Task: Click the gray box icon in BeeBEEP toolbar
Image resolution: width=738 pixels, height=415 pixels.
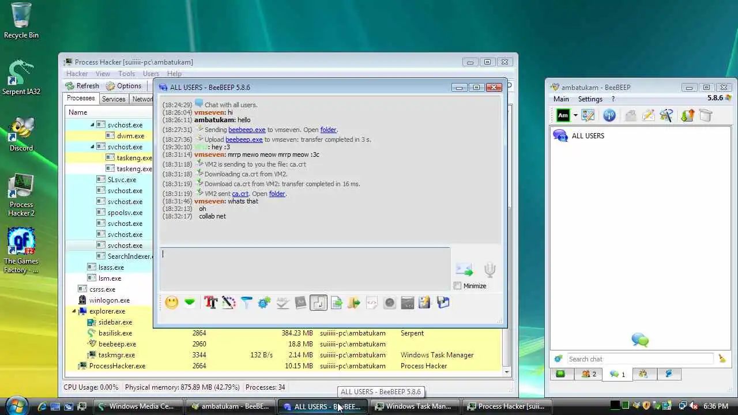Action: 706,115
